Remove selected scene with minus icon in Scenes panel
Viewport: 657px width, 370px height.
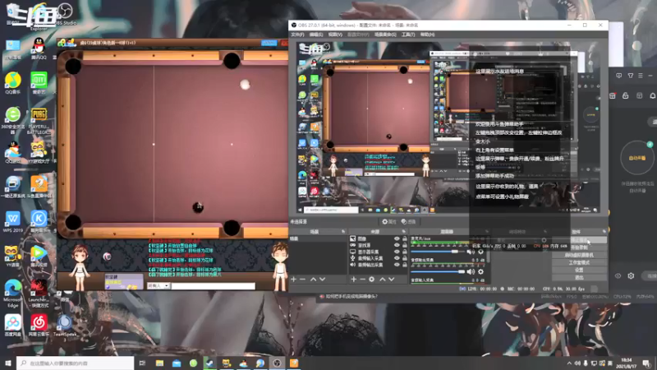(302, 280)
